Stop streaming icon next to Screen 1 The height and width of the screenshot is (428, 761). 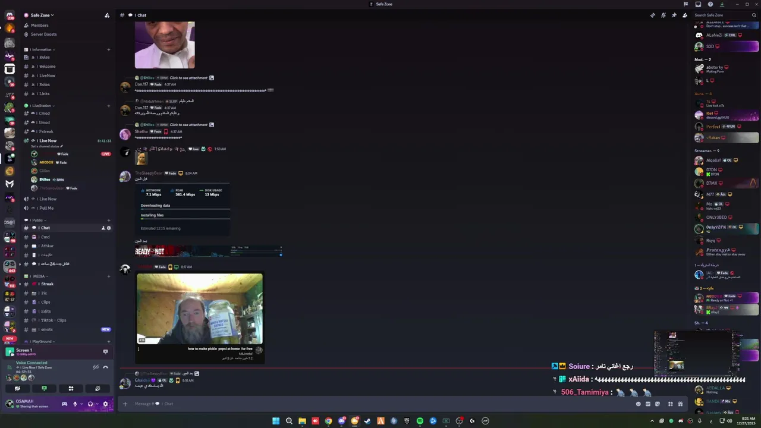[105, 351]
